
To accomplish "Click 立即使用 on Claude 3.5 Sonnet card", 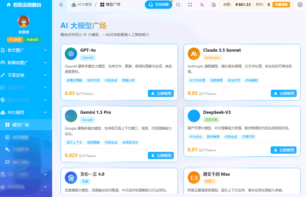I will [284, 93].
